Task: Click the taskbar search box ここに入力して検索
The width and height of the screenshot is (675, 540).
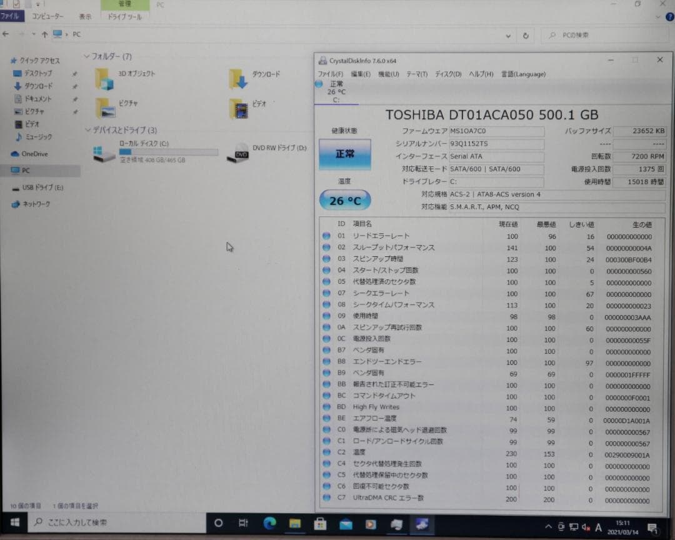Action: coord(117,522)
